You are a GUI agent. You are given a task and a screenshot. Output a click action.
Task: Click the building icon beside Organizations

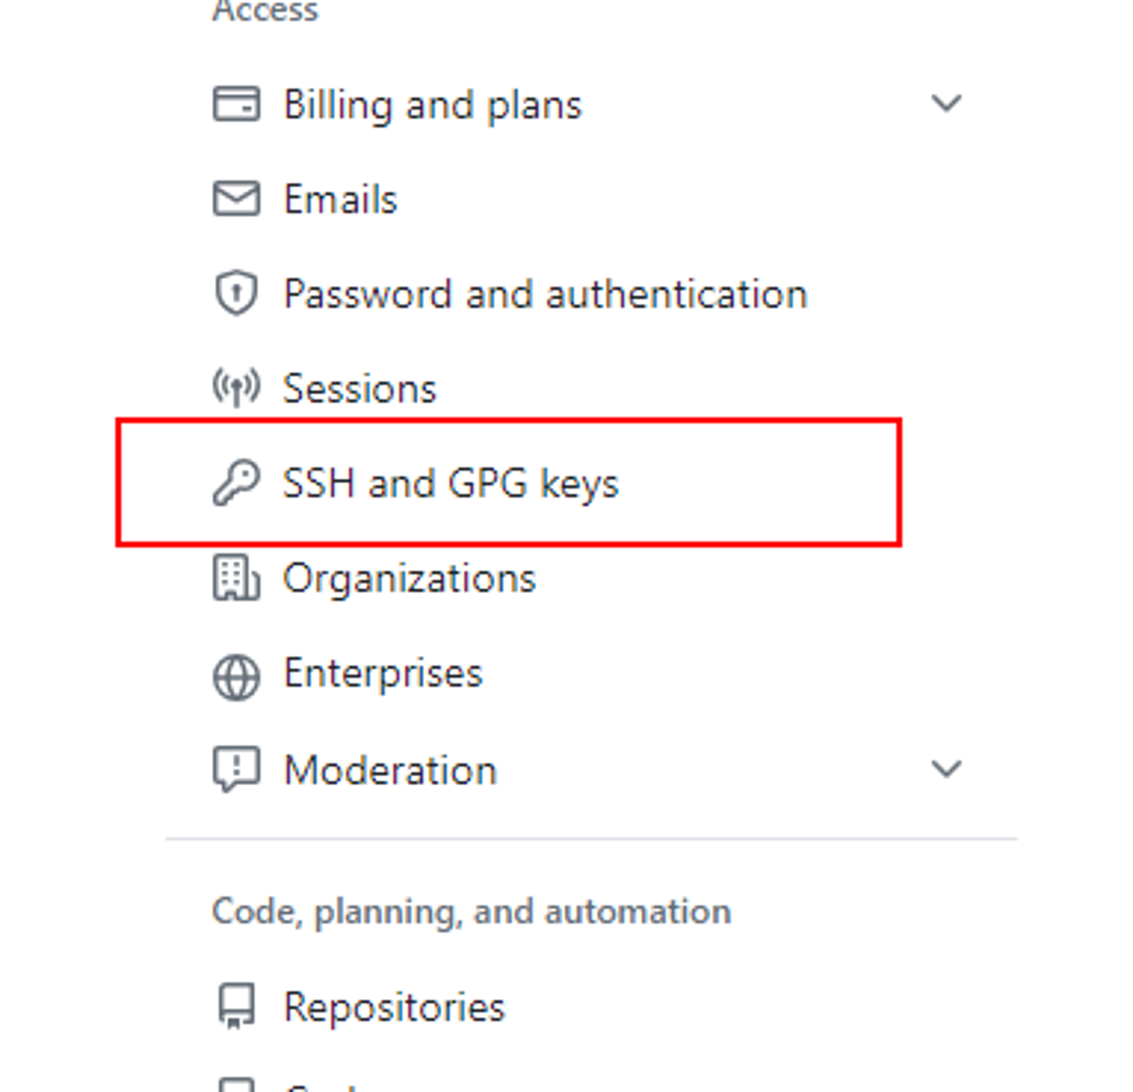pos(236,578)
